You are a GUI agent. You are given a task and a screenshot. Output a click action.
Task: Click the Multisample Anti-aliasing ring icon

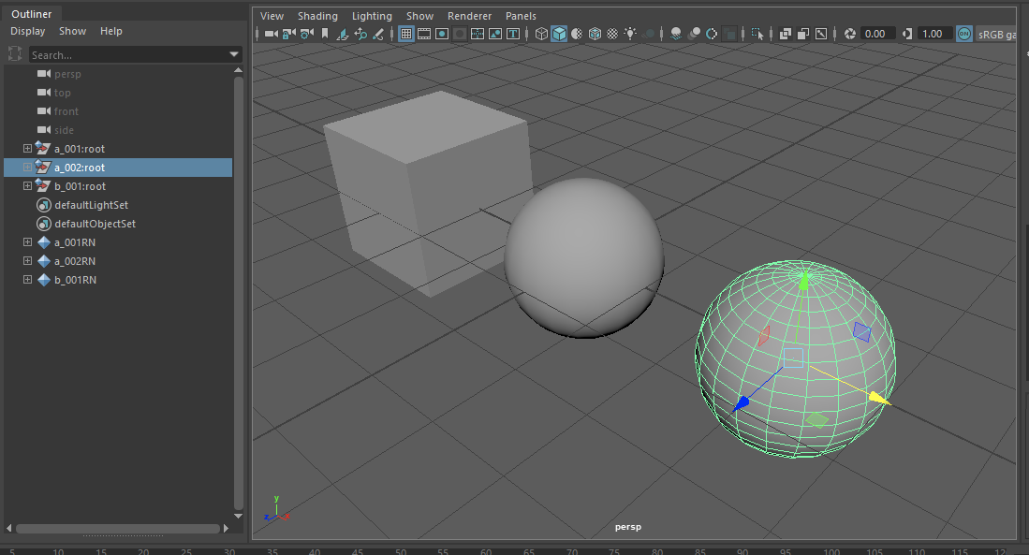click(x=712, y=34)
